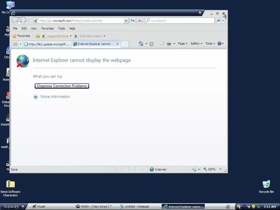
Task: Click the Search magnifier button
Action: click(218, 21)
